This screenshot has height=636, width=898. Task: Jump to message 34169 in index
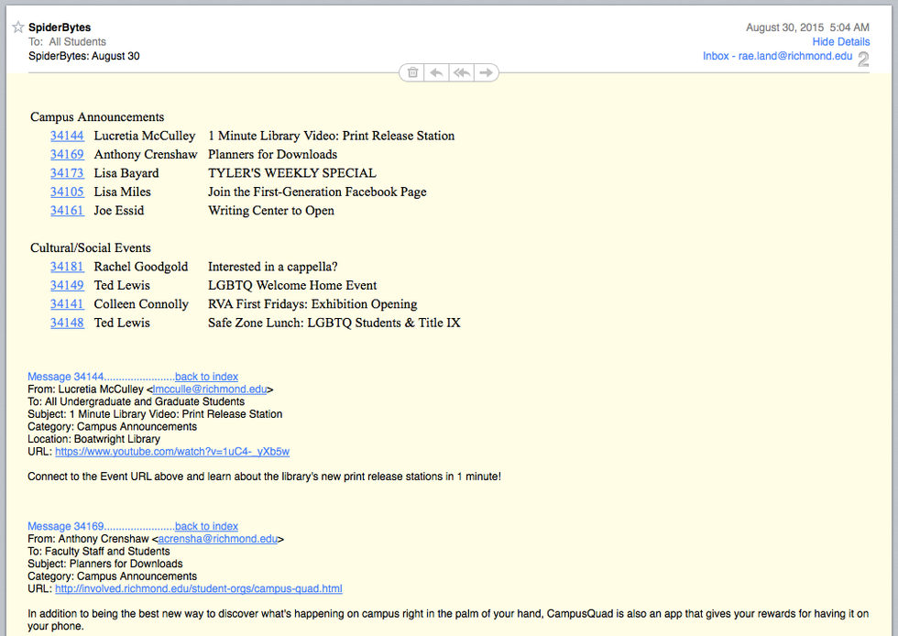[x=67, y=154]
